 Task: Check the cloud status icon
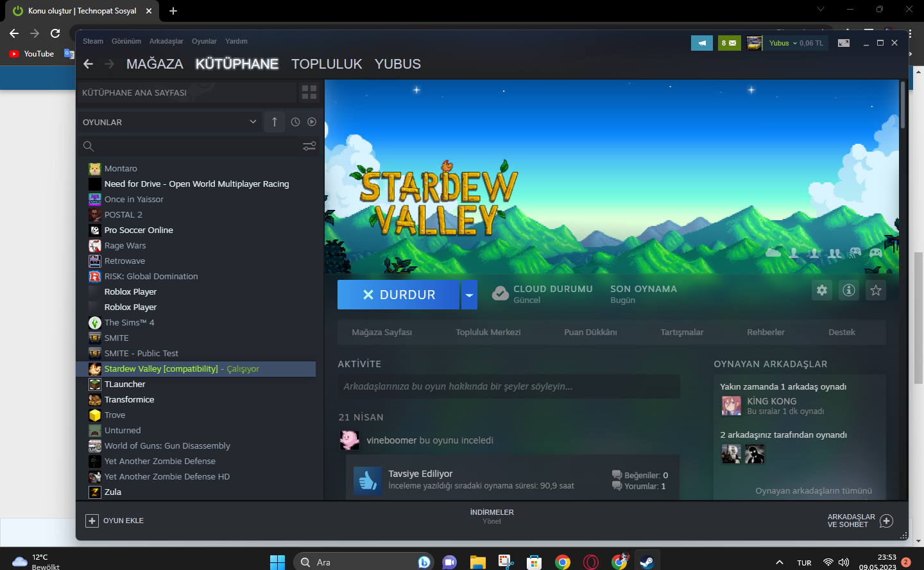click(x=501, y=293)
